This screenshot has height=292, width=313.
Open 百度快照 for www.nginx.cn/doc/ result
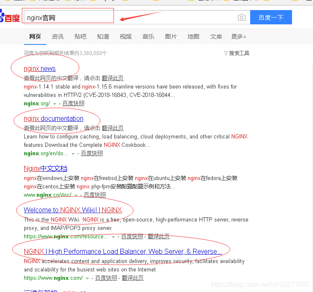[95, 195]
